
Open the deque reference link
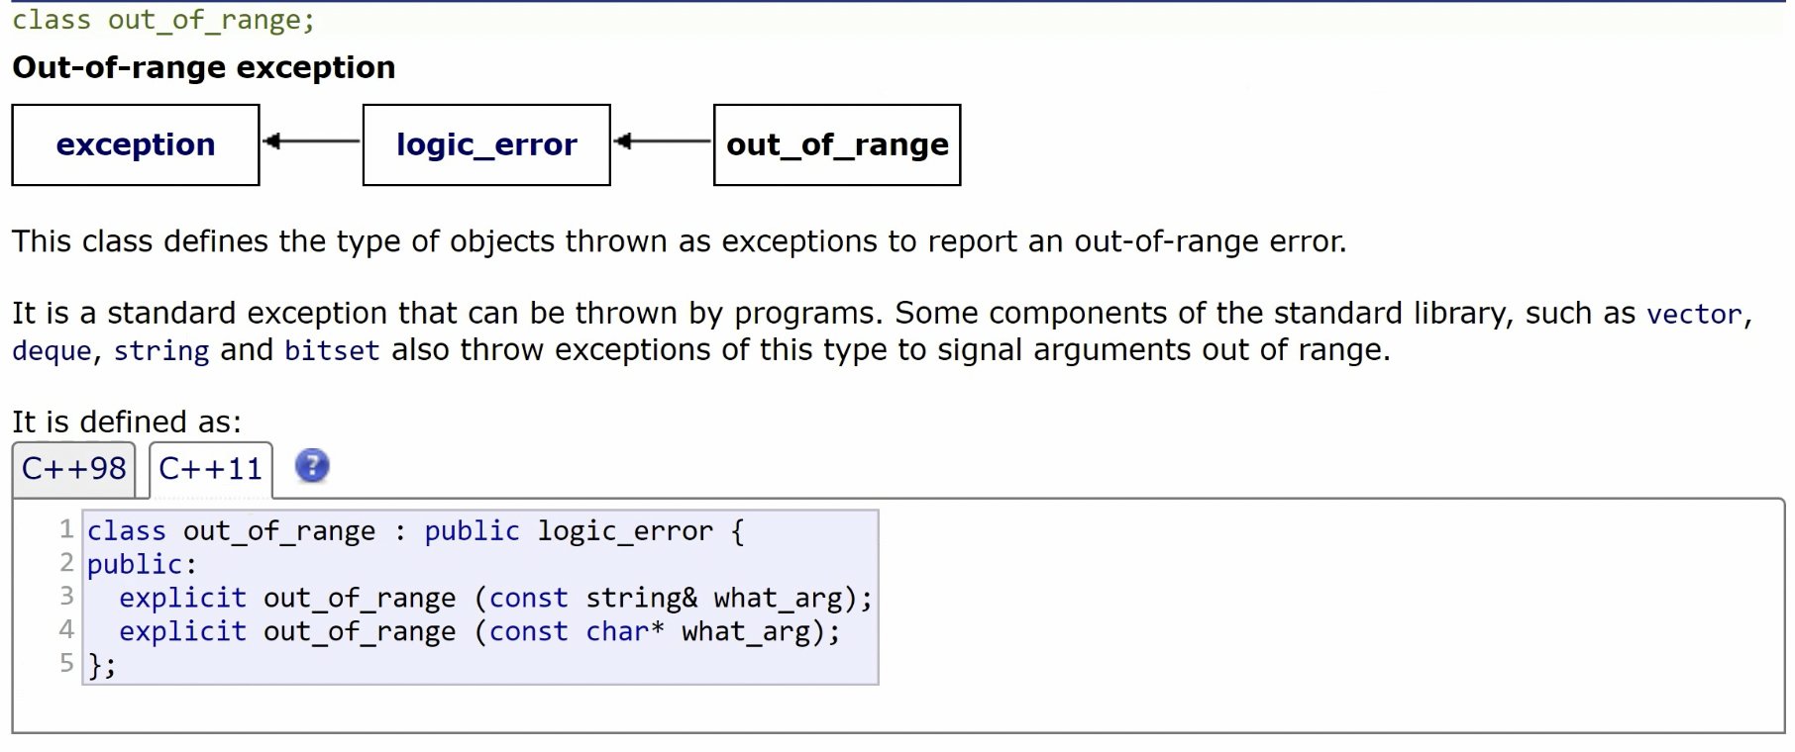point(52,350)
